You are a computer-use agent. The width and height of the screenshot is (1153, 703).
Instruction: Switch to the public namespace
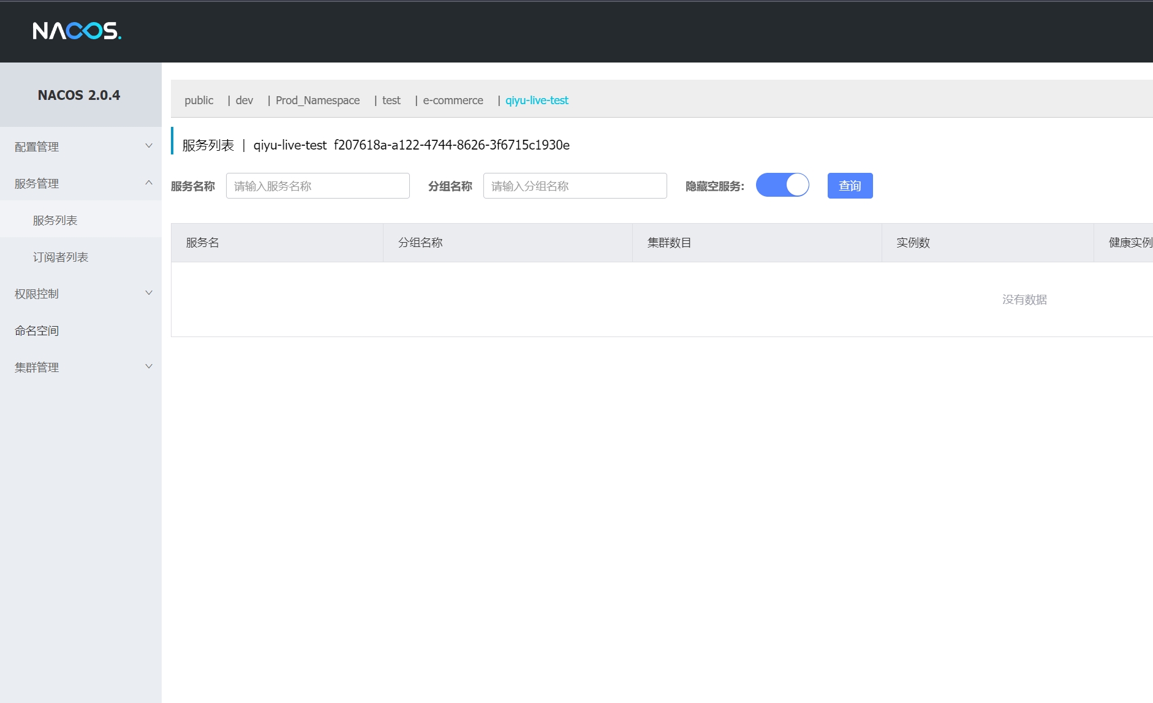[199, 100]
